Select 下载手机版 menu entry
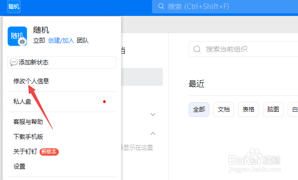The width and height of the screenshot is (298, 180). click(28, 136)
